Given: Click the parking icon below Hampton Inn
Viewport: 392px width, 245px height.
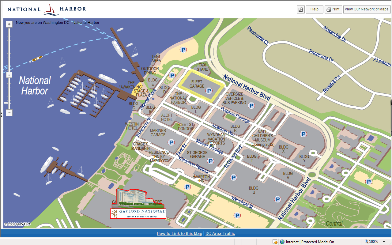Looking at the screenshot, I should (x=187, y=187).
